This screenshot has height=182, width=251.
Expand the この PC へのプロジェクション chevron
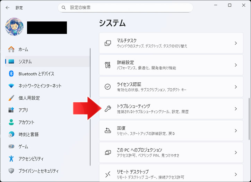click(x=235, y=152)
